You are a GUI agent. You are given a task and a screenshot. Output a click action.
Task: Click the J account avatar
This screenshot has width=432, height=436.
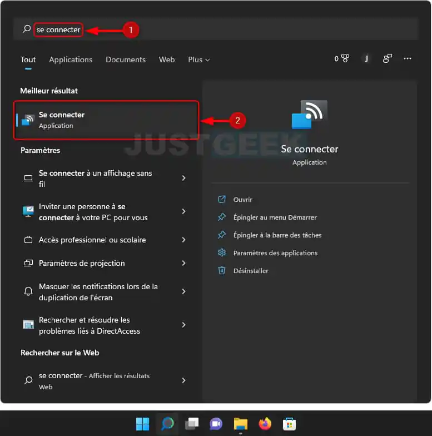[366, 58]
